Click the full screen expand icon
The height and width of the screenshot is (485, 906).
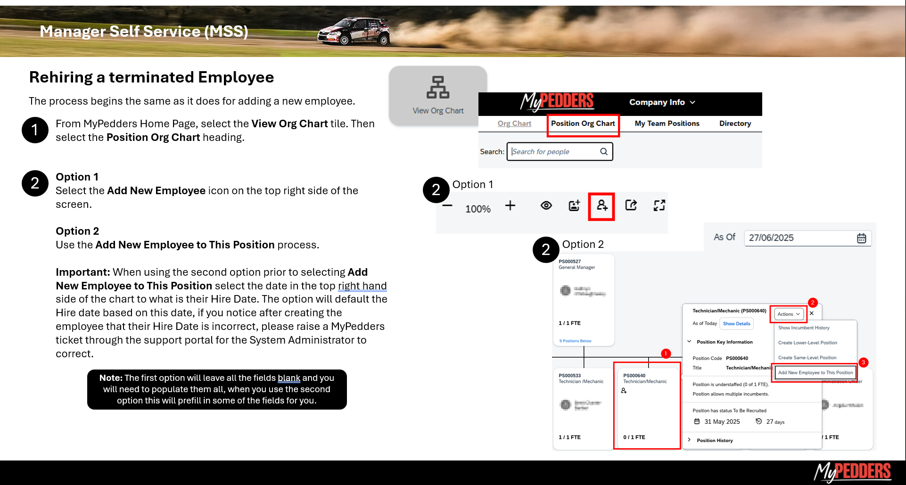659,205
